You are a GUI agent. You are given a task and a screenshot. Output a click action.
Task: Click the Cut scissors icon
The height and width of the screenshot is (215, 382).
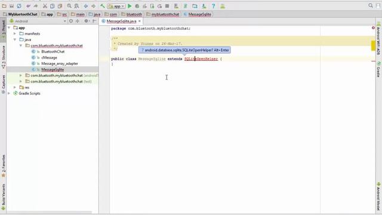(x=45, y=6)
